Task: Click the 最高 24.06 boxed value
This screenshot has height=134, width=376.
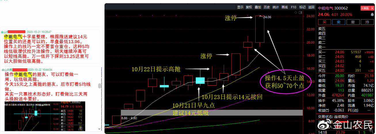Action: tap(339, 81)
